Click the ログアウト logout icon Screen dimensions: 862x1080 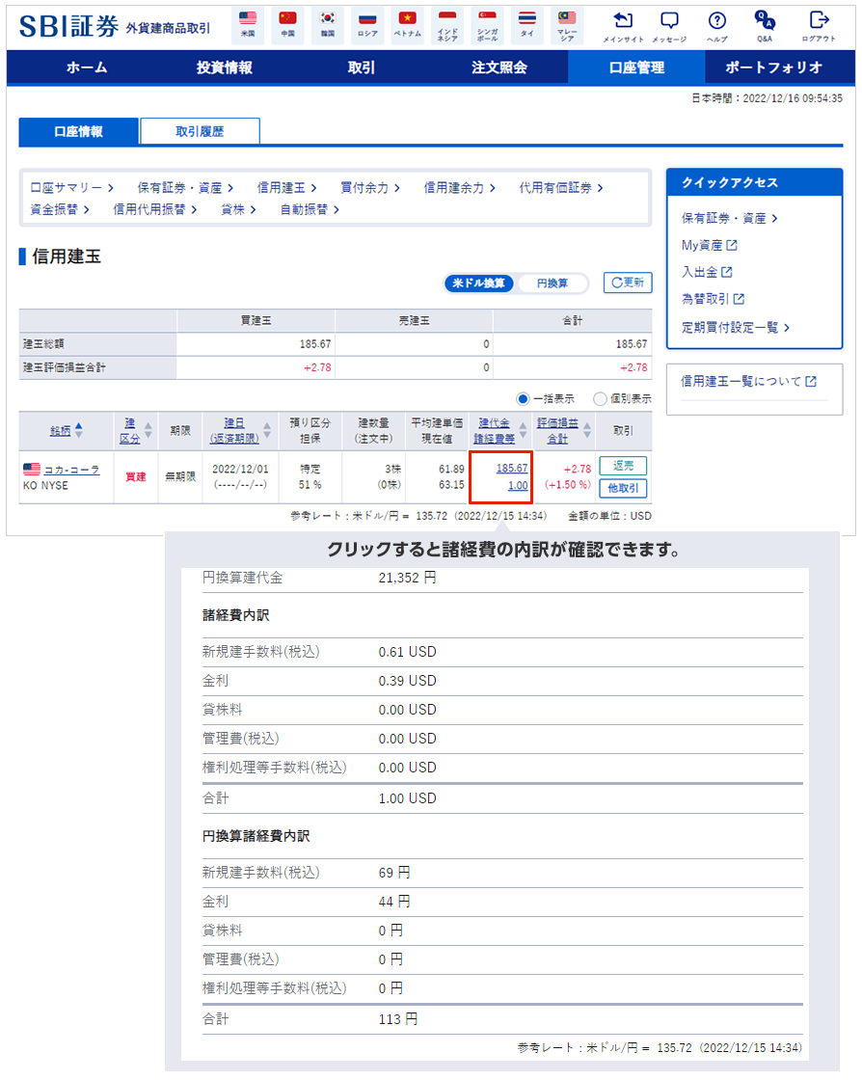(819, 20)
